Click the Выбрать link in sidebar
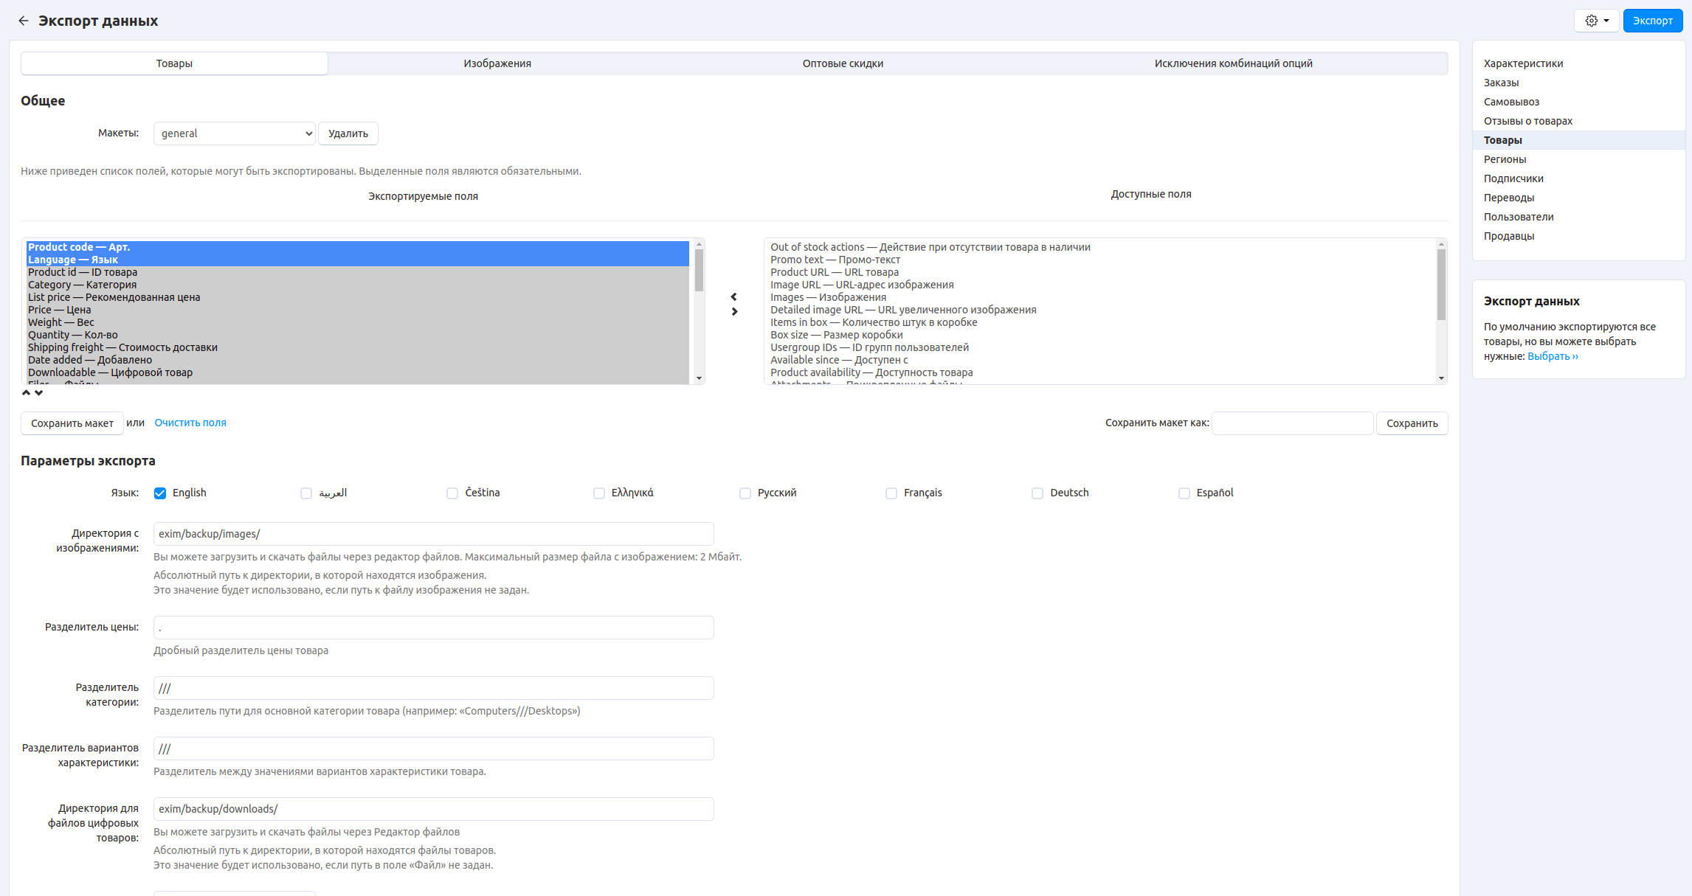Screen dimensions: 1692x896 [1553, 356]
